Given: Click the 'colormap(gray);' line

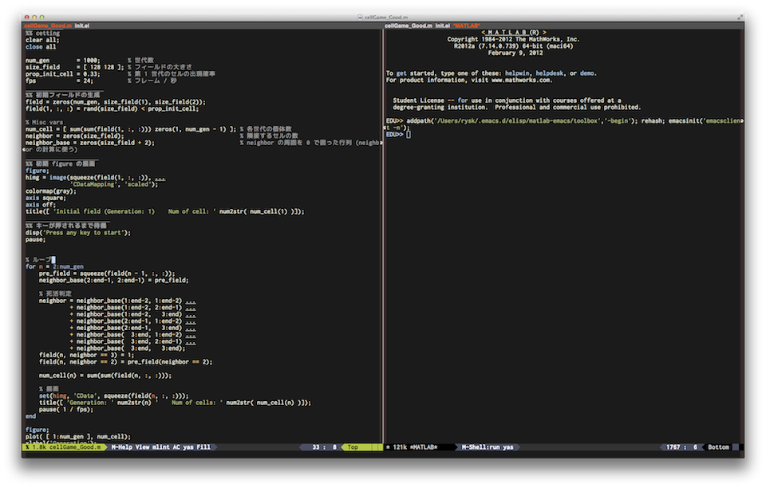Looking at the screenshot, I should pos(51,191).
